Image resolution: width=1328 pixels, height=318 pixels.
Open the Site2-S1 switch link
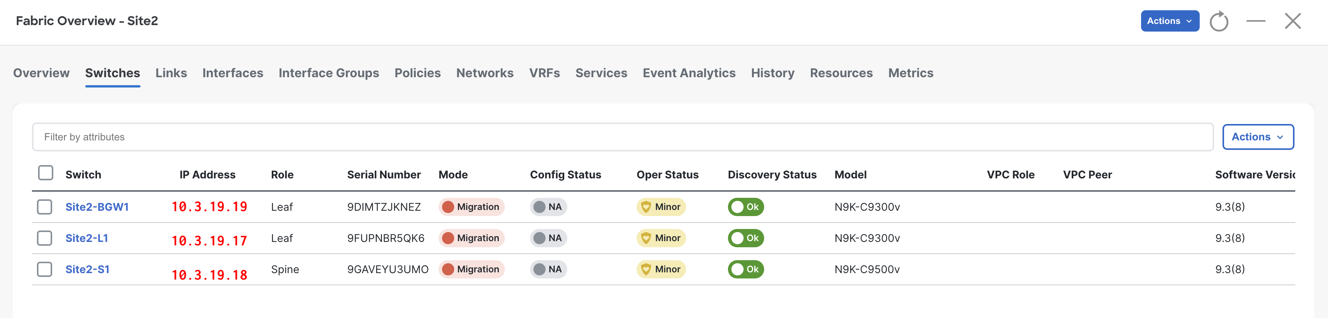pos(87,269)
